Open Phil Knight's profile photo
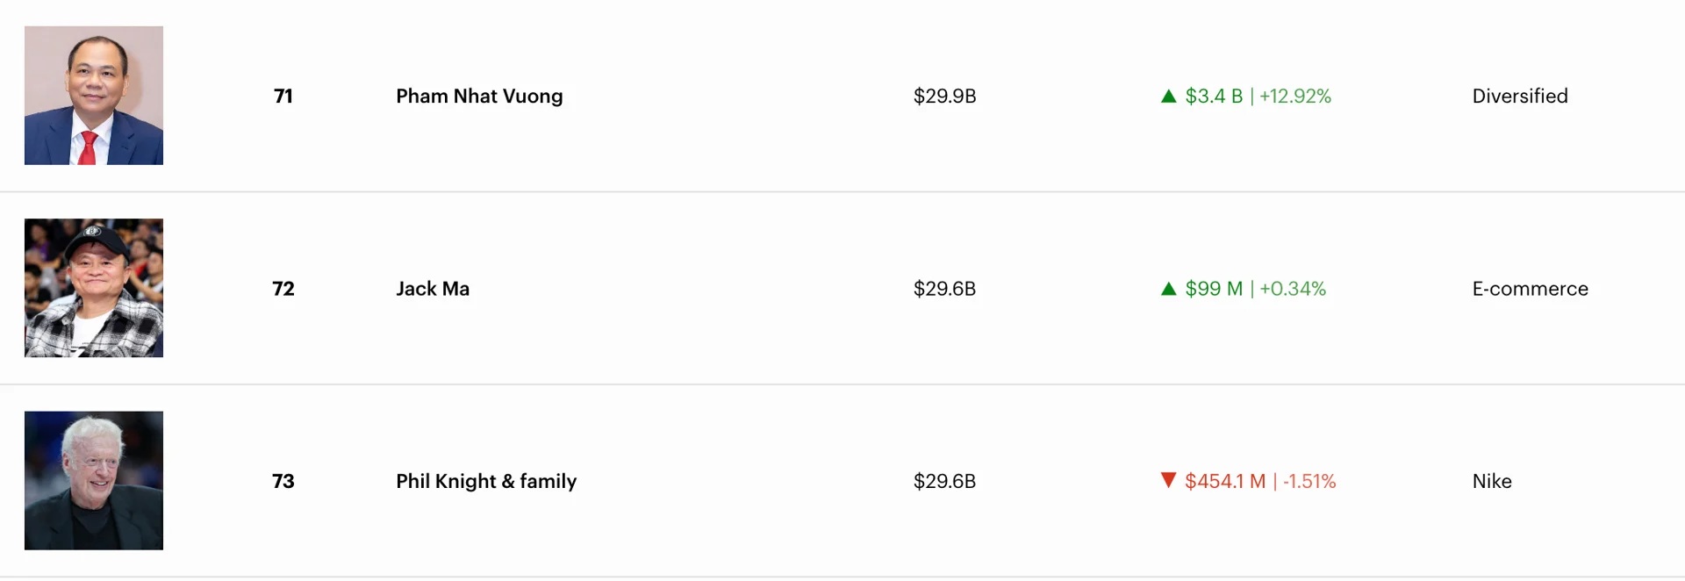Screen dimensions: 1685x581 [94, 480]
